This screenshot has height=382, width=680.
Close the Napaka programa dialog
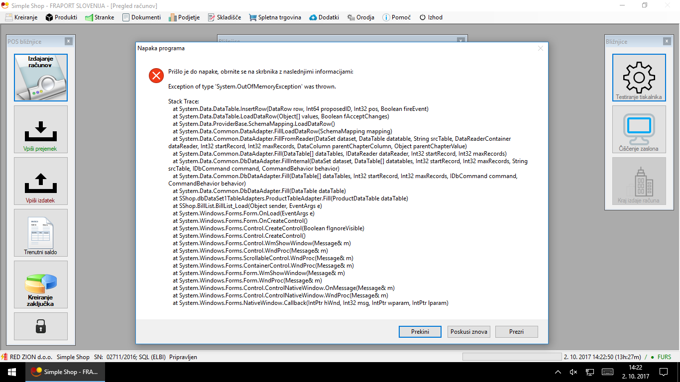[541, 48]
